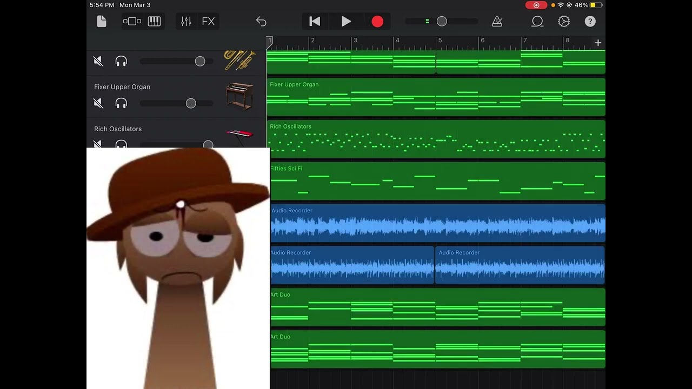Select the Rich Oscillators MIDI region
The height and width of the screenshot is (389, 692).
pos(436,139)
